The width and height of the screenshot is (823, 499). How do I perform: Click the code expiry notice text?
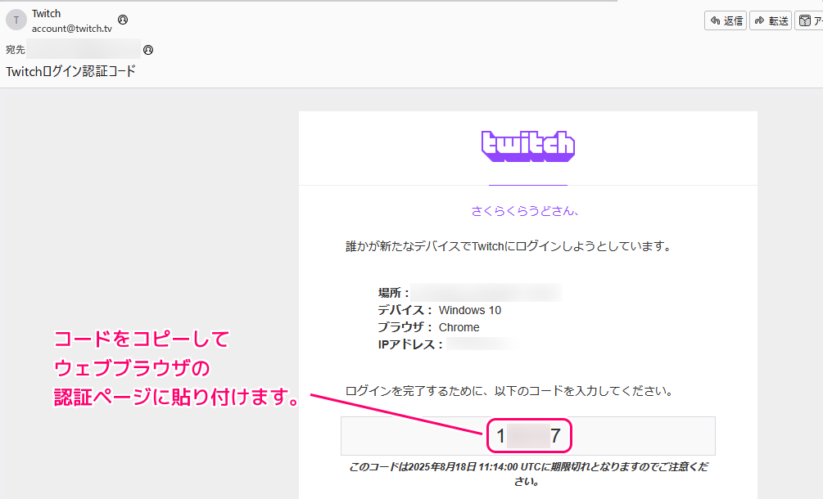click(x=528, y=474)
